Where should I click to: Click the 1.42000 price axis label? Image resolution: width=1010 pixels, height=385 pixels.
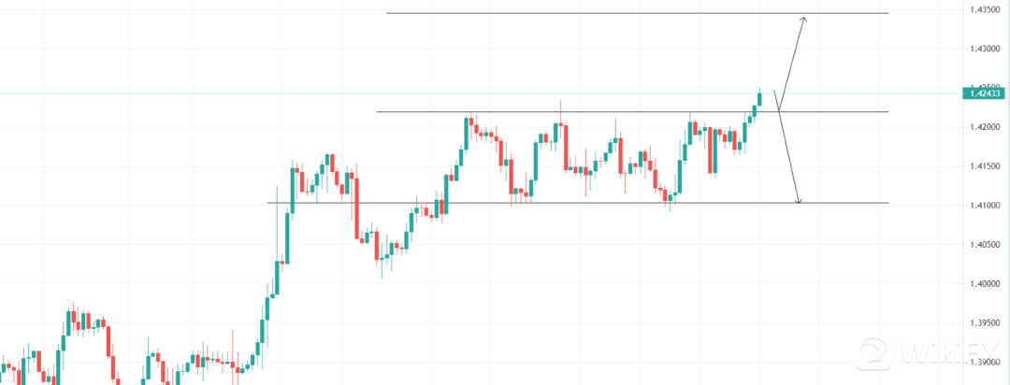[x=987, y=127]
